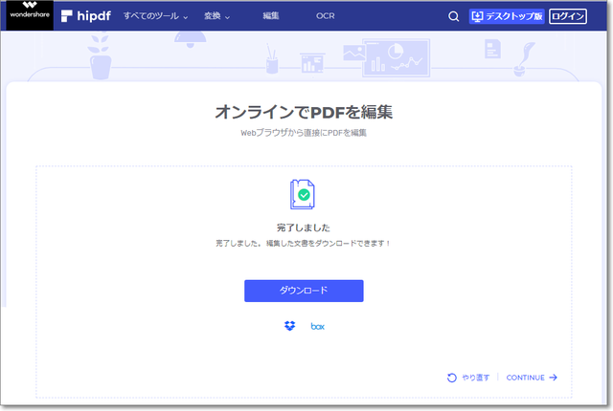Click the completed document checkmark icon
The image size is (613, 411).
point(303,193)
